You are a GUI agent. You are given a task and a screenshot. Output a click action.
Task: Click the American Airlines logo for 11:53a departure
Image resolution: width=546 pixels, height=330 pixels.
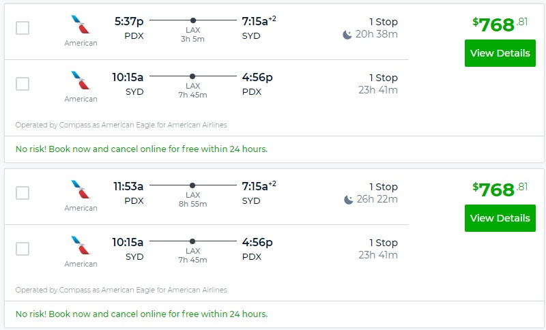[81, 190]
